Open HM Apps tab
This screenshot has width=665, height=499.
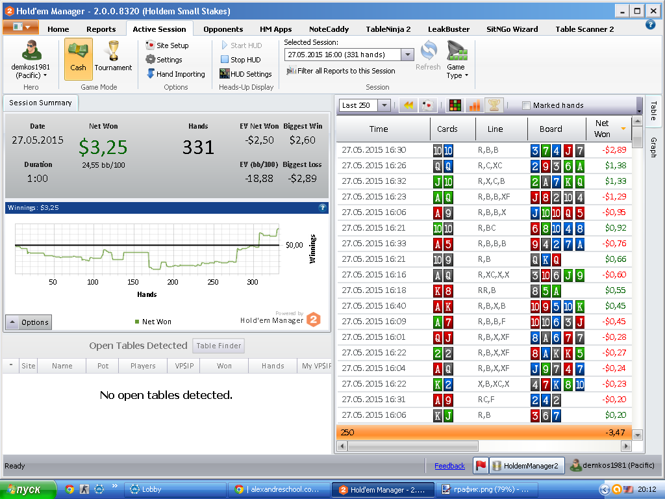(x=275, y=29)
